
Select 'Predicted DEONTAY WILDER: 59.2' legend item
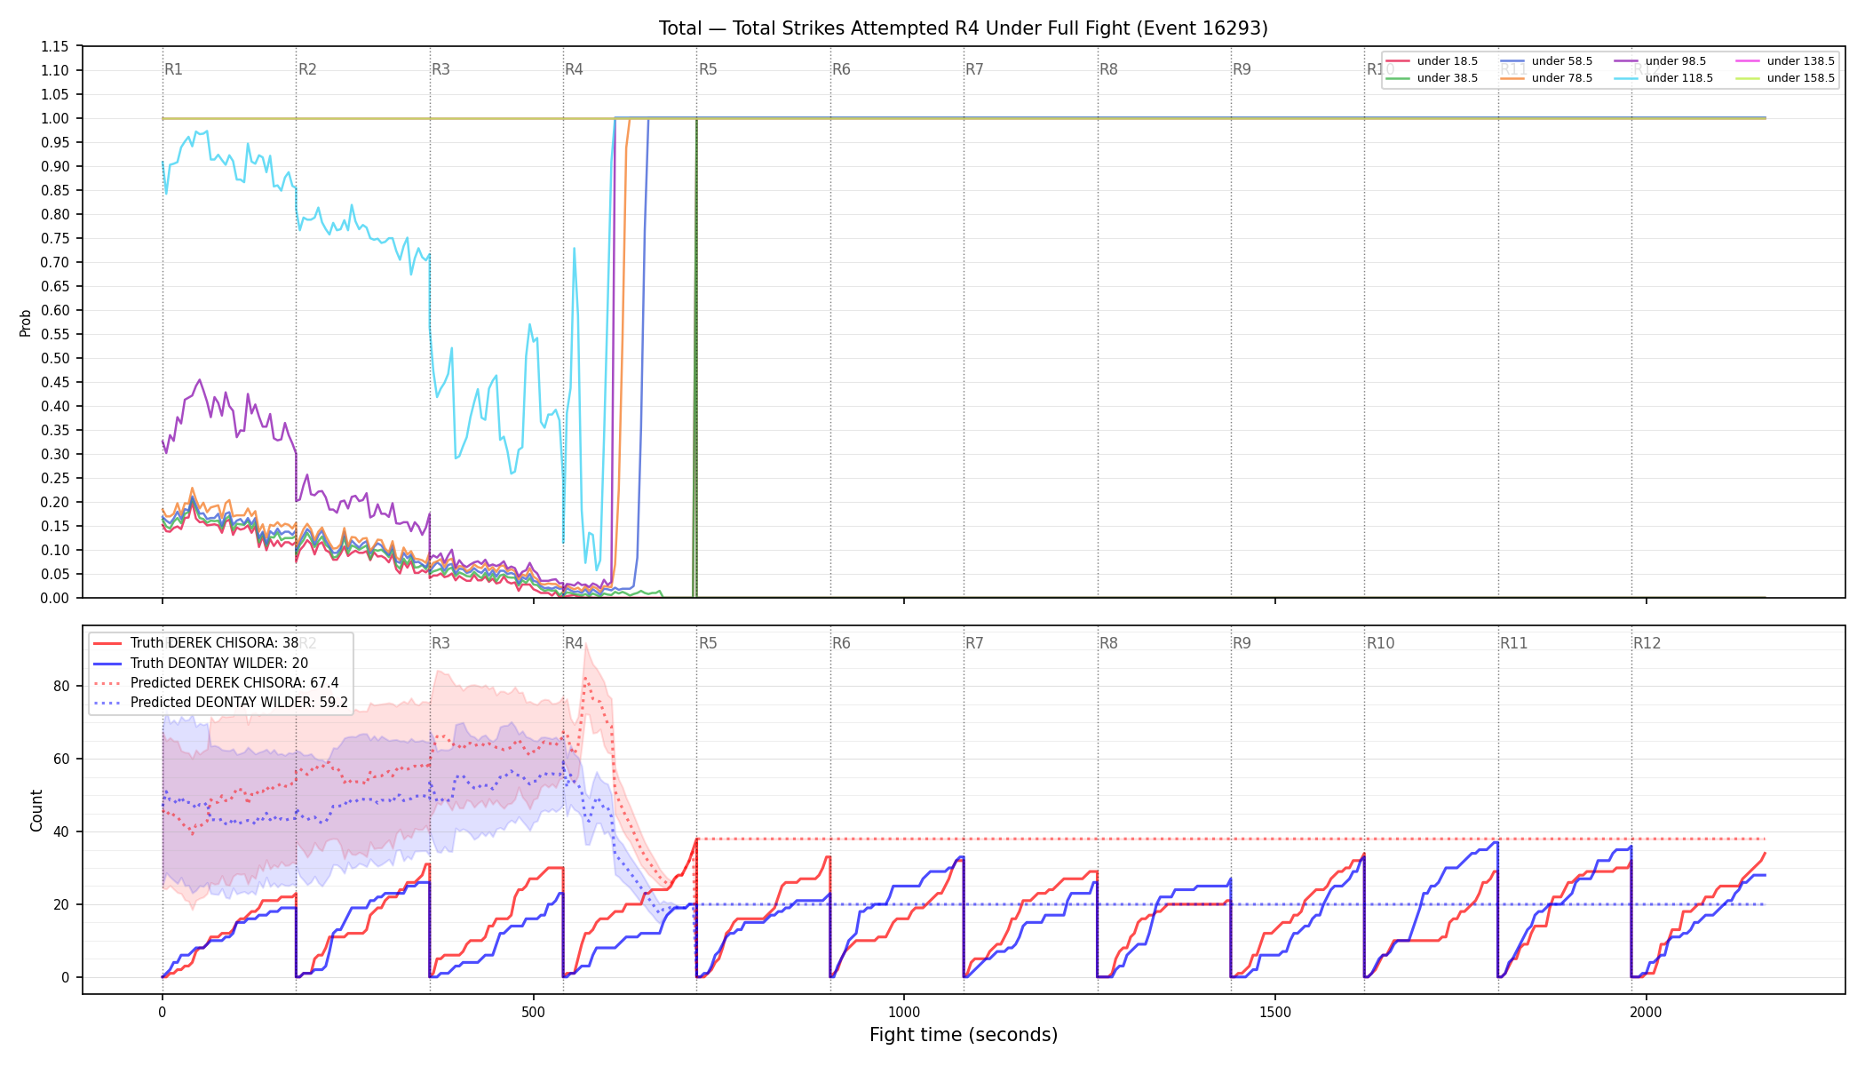click(220, 703)
